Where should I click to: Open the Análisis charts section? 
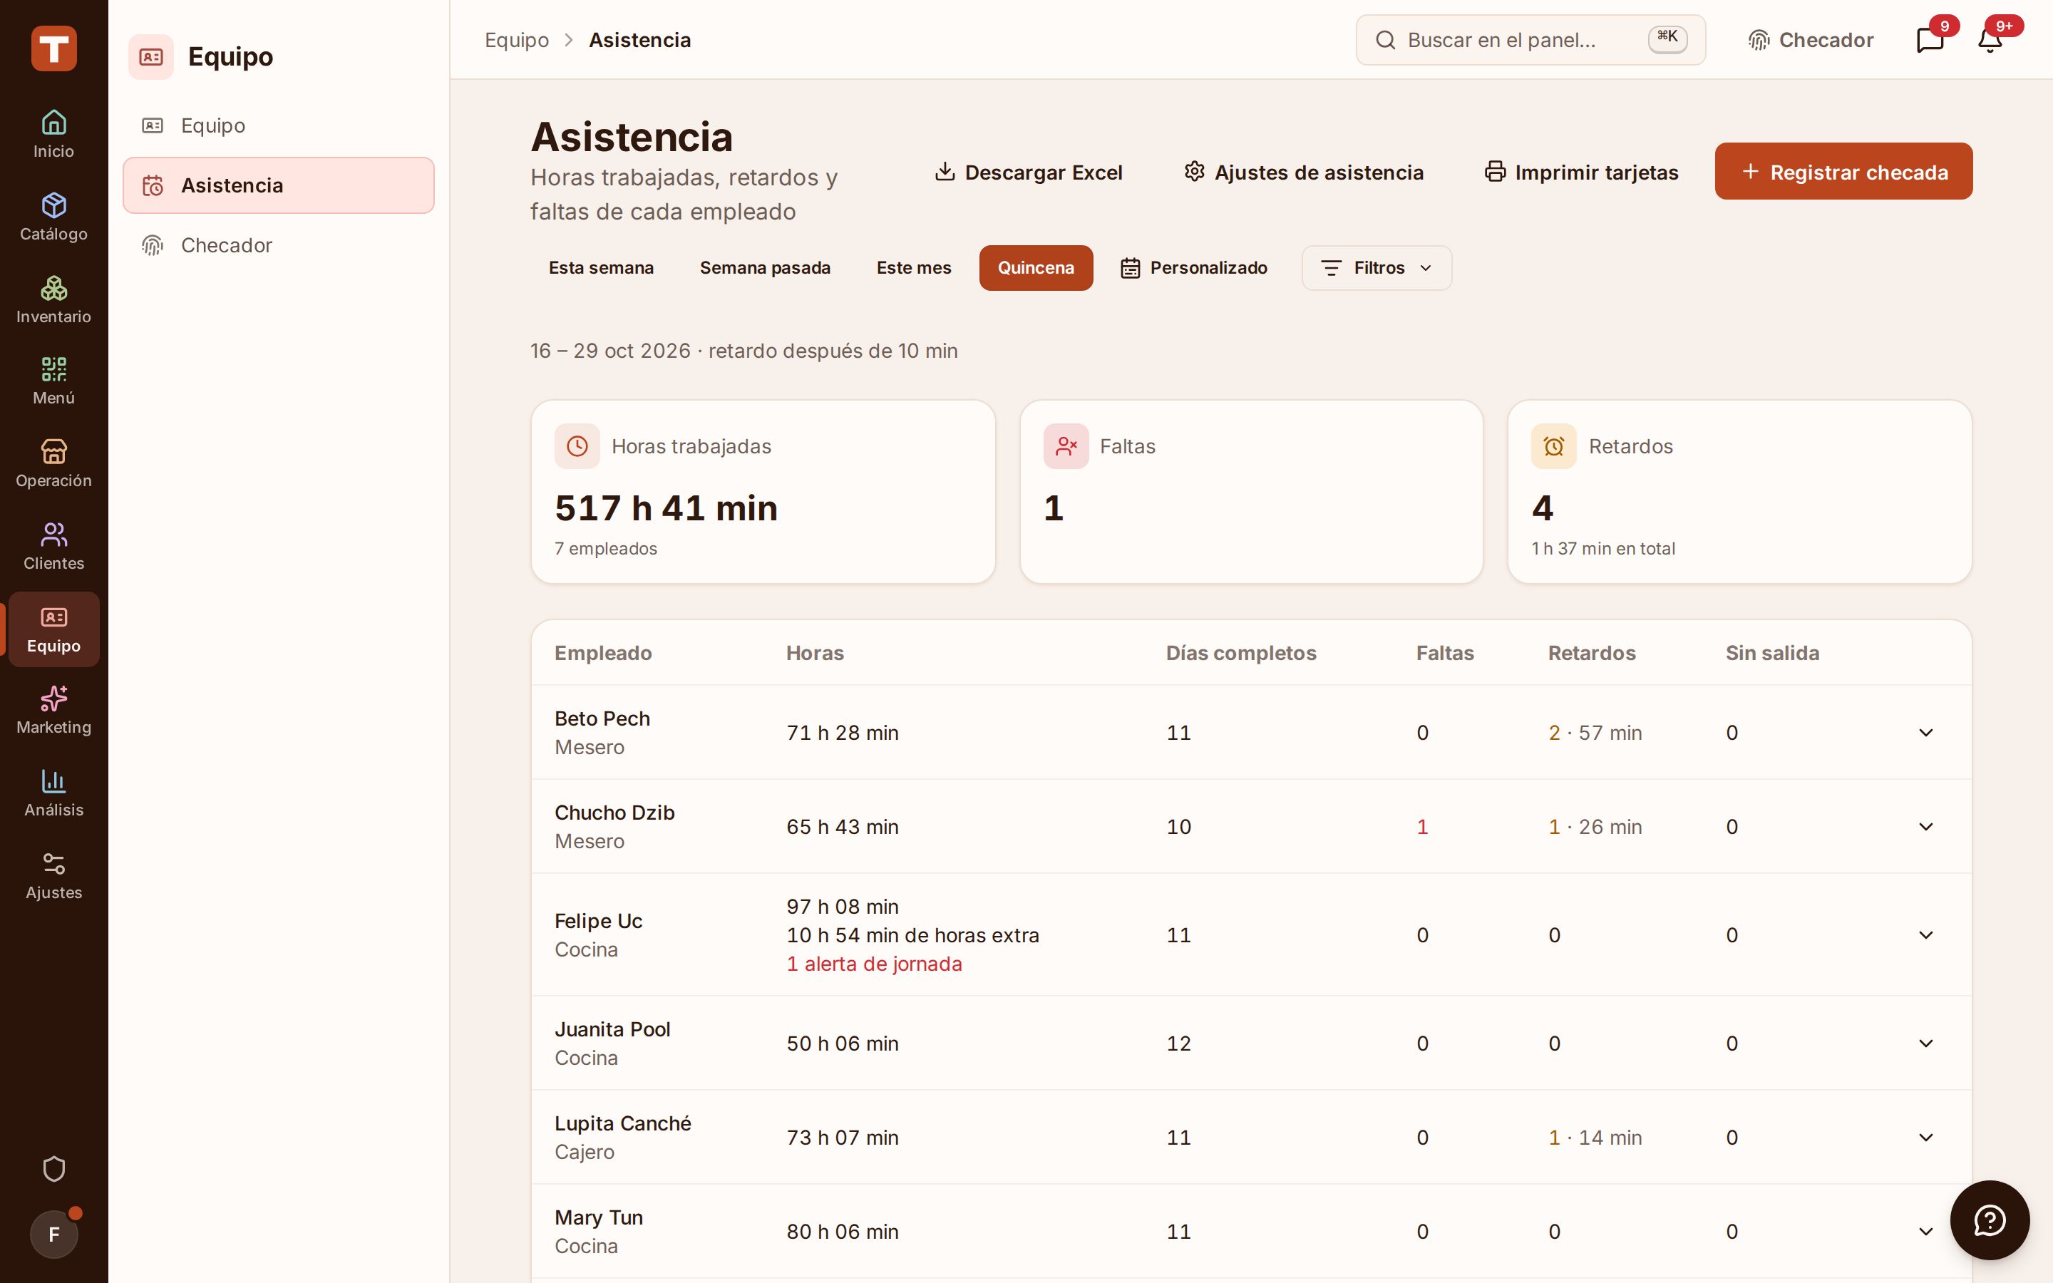click(x=53, y=793)
